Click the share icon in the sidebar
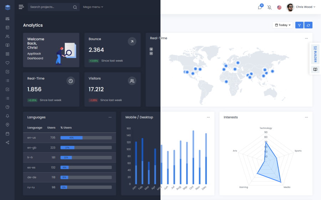Image resolution: width=321 pixels, height=200 pixels. (x=7, y=143)
